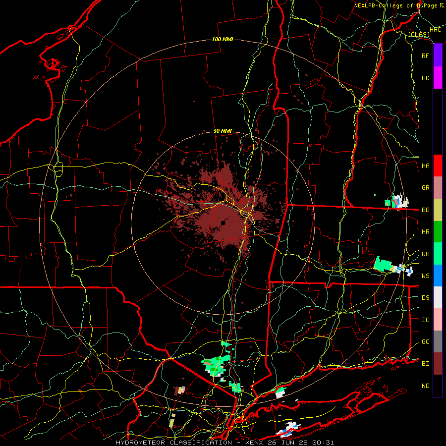
Task: Click the UK legend label
Action: 425,78
